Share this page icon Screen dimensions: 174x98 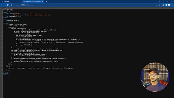[157, 5]
